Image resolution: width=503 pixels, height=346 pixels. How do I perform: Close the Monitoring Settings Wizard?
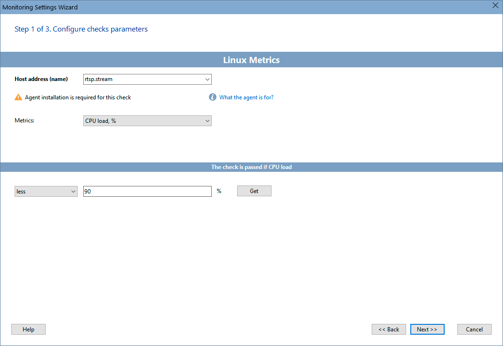click(495, 6)
